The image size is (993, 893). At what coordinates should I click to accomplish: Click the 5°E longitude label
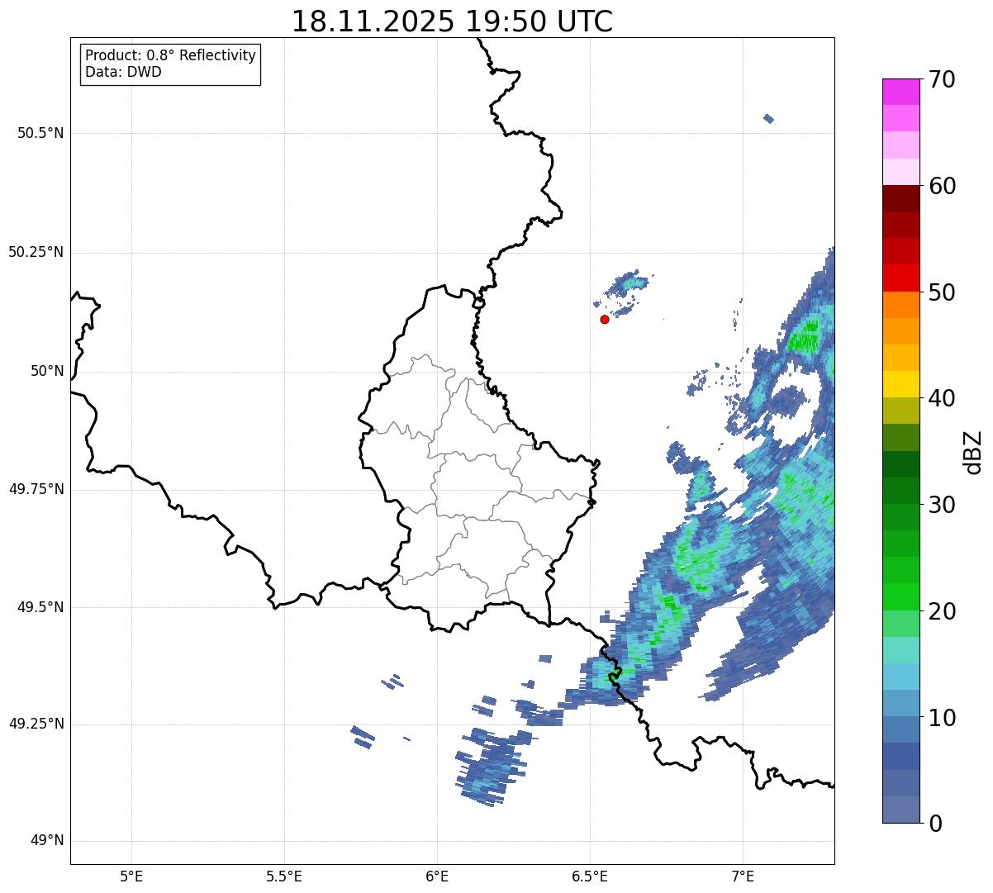131,876
